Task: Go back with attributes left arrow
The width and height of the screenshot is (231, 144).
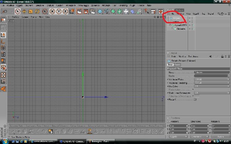Action: click(210, 57)
